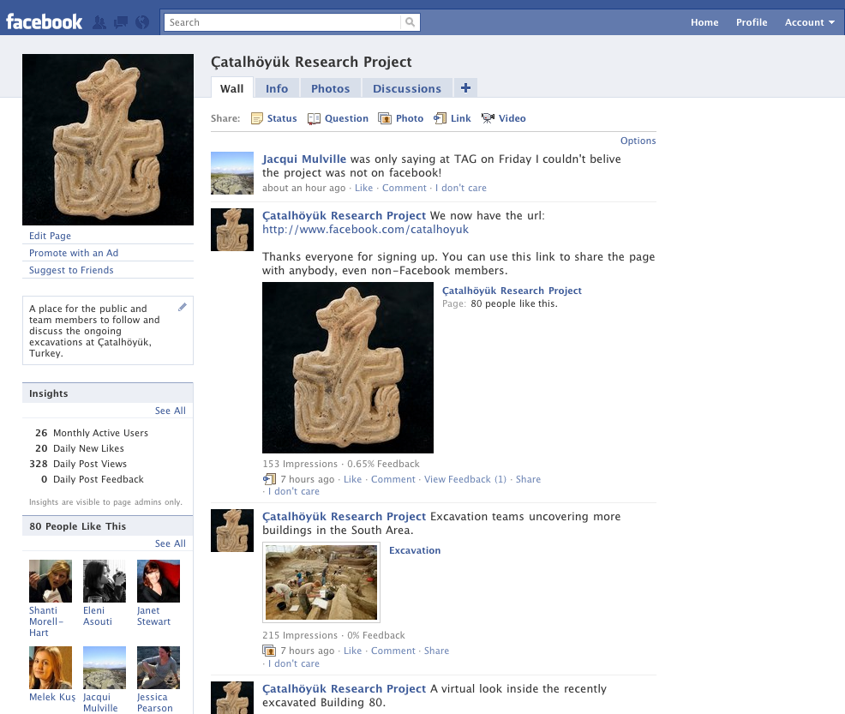The width and height of the screenshot is (845, 714).
Task: Click Suggest to Friends link
Action: (x=71, y=270)
